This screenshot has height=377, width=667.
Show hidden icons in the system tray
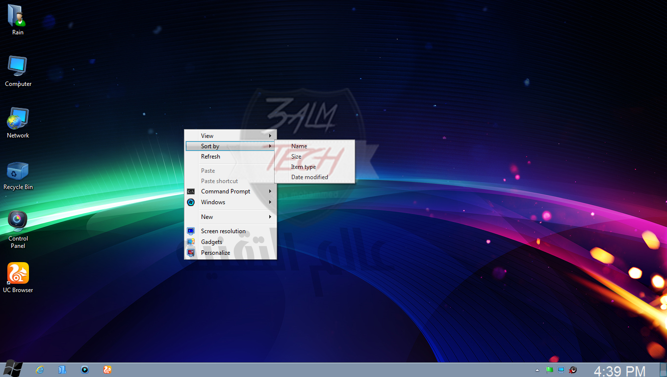tap(537, 370)
